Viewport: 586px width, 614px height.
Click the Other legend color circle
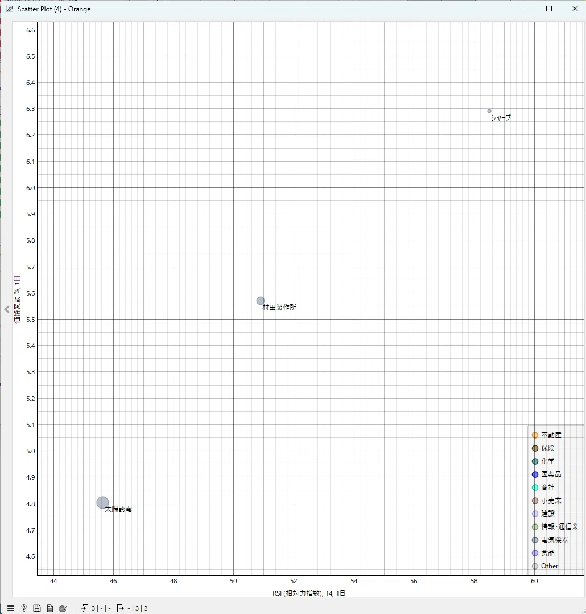coord(535,566)
